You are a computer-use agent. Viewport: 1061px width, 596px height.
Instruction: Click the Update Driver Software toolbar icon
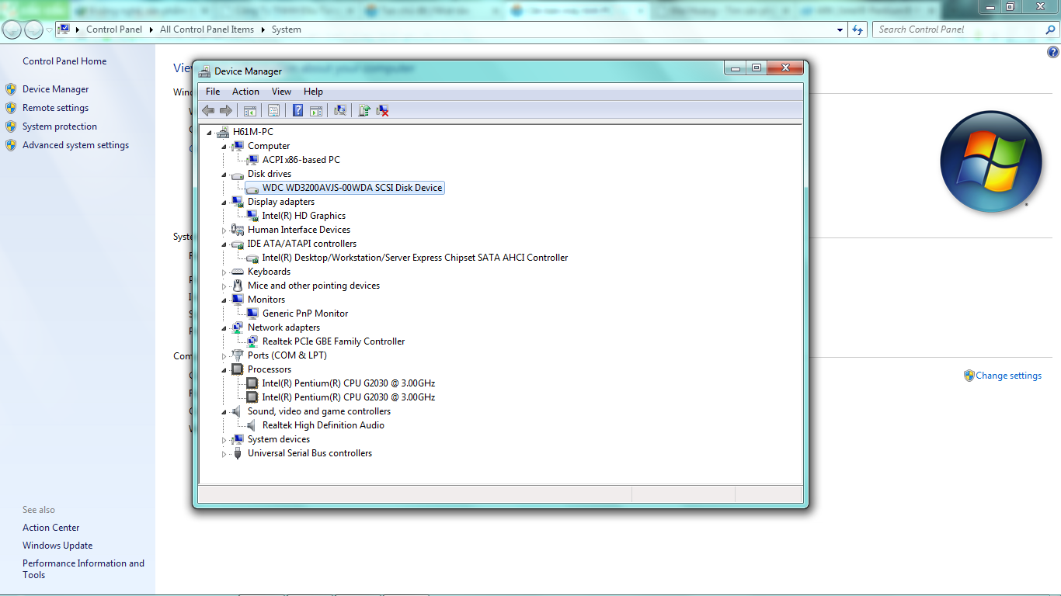(x=364, y=110)
